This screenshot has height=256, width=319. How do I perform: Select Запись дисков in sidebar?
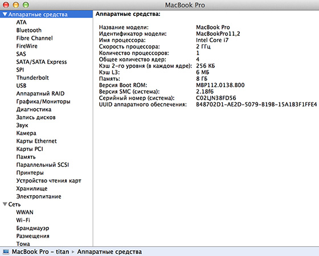pos(36,117)
